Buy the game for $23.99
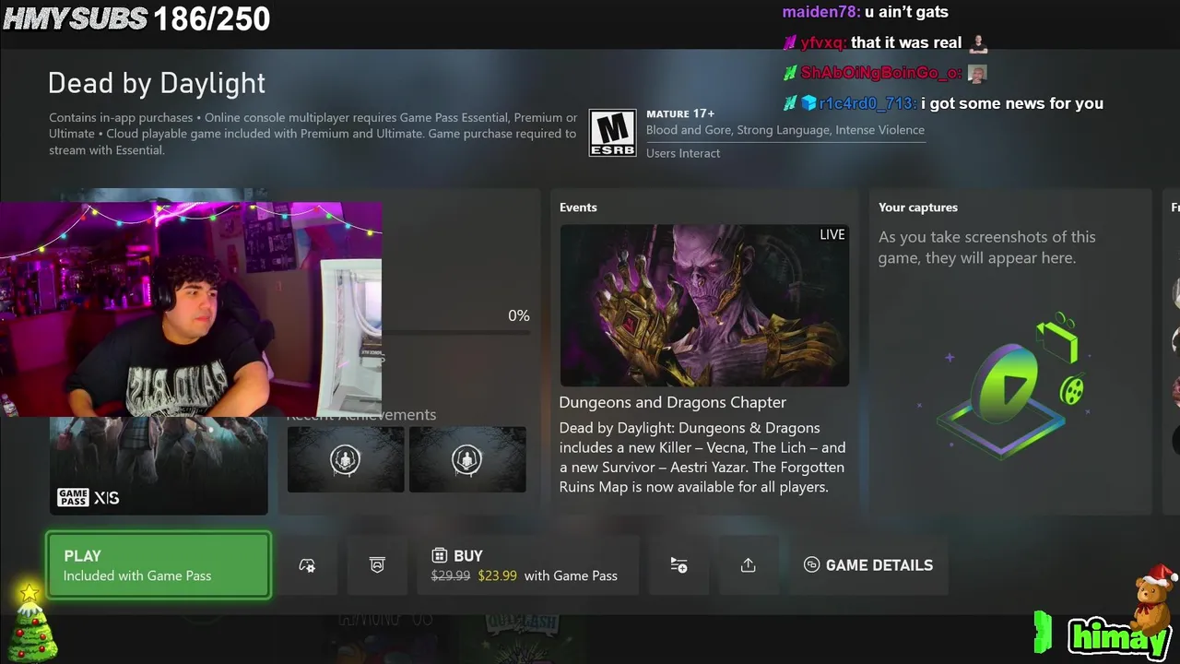 [527, 565]
